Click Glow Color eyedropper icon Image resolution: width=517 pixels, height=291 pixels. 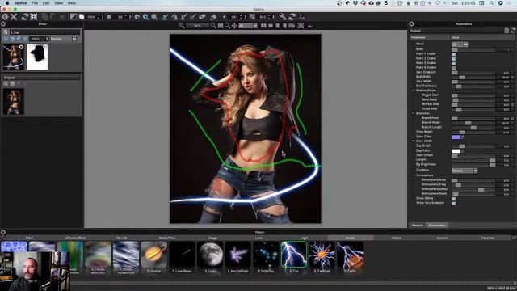pyautogui.click(x=463, y=137)
